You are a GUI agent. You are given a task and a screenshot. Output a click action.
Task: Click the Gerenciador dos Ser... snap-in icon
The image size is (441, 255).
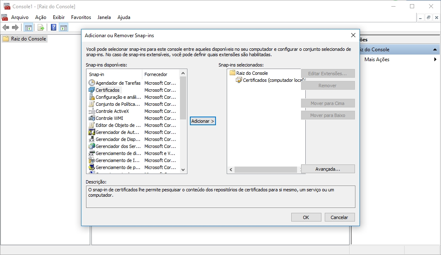pyautogui.click(x=92, y=146)
